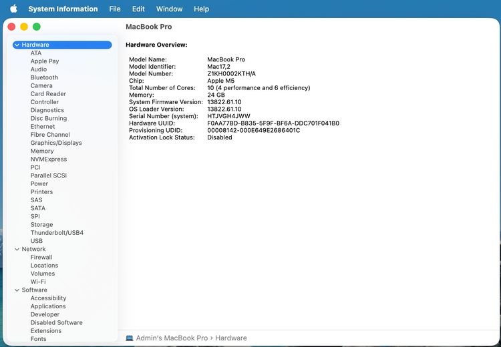Open the Edit menu
The height and width of the screenshot is (347, 501).
click(138, 9)
